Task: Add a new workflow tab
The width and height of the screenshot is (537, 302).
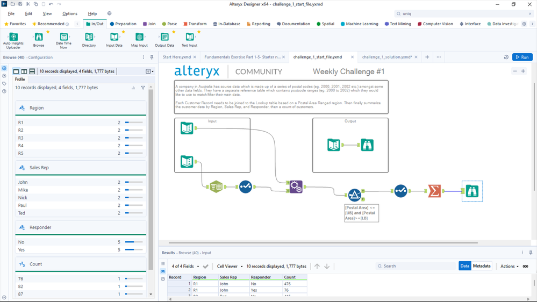Action: [427, 57]
